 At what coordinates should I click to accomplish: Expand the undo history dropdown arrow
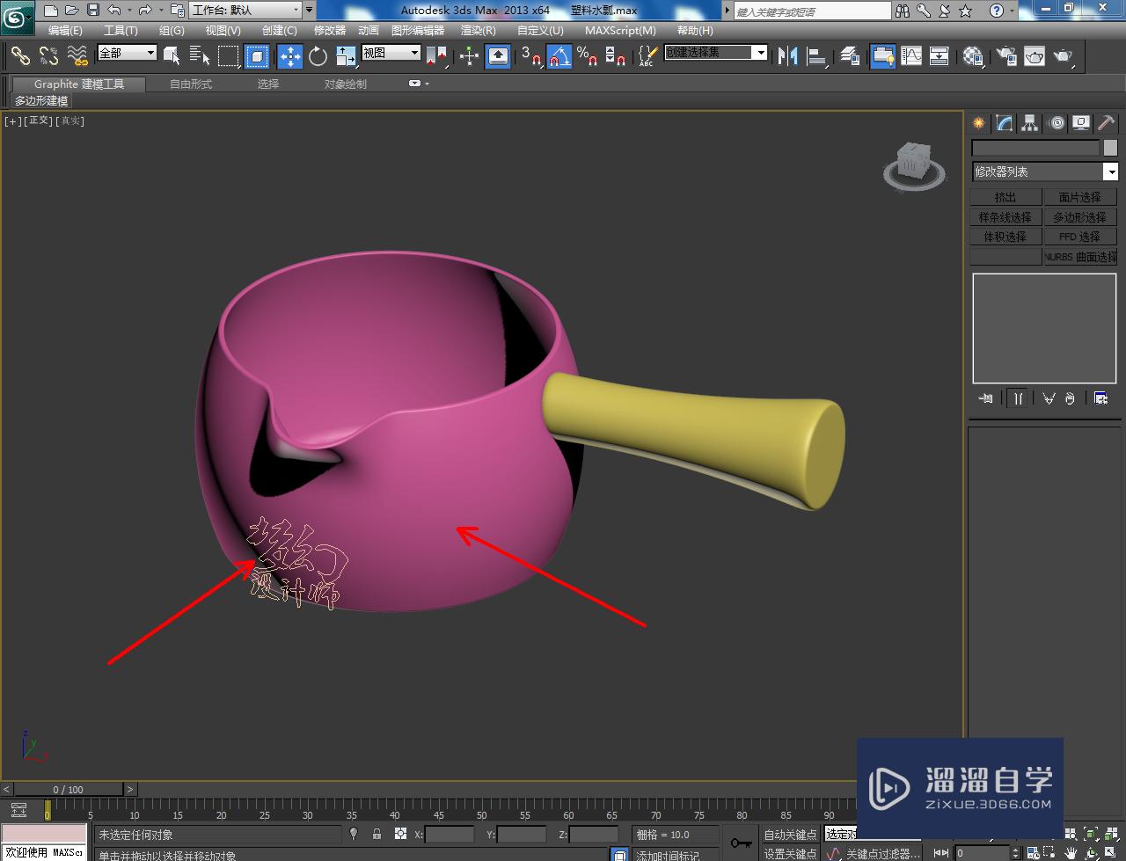pos(129,11)
